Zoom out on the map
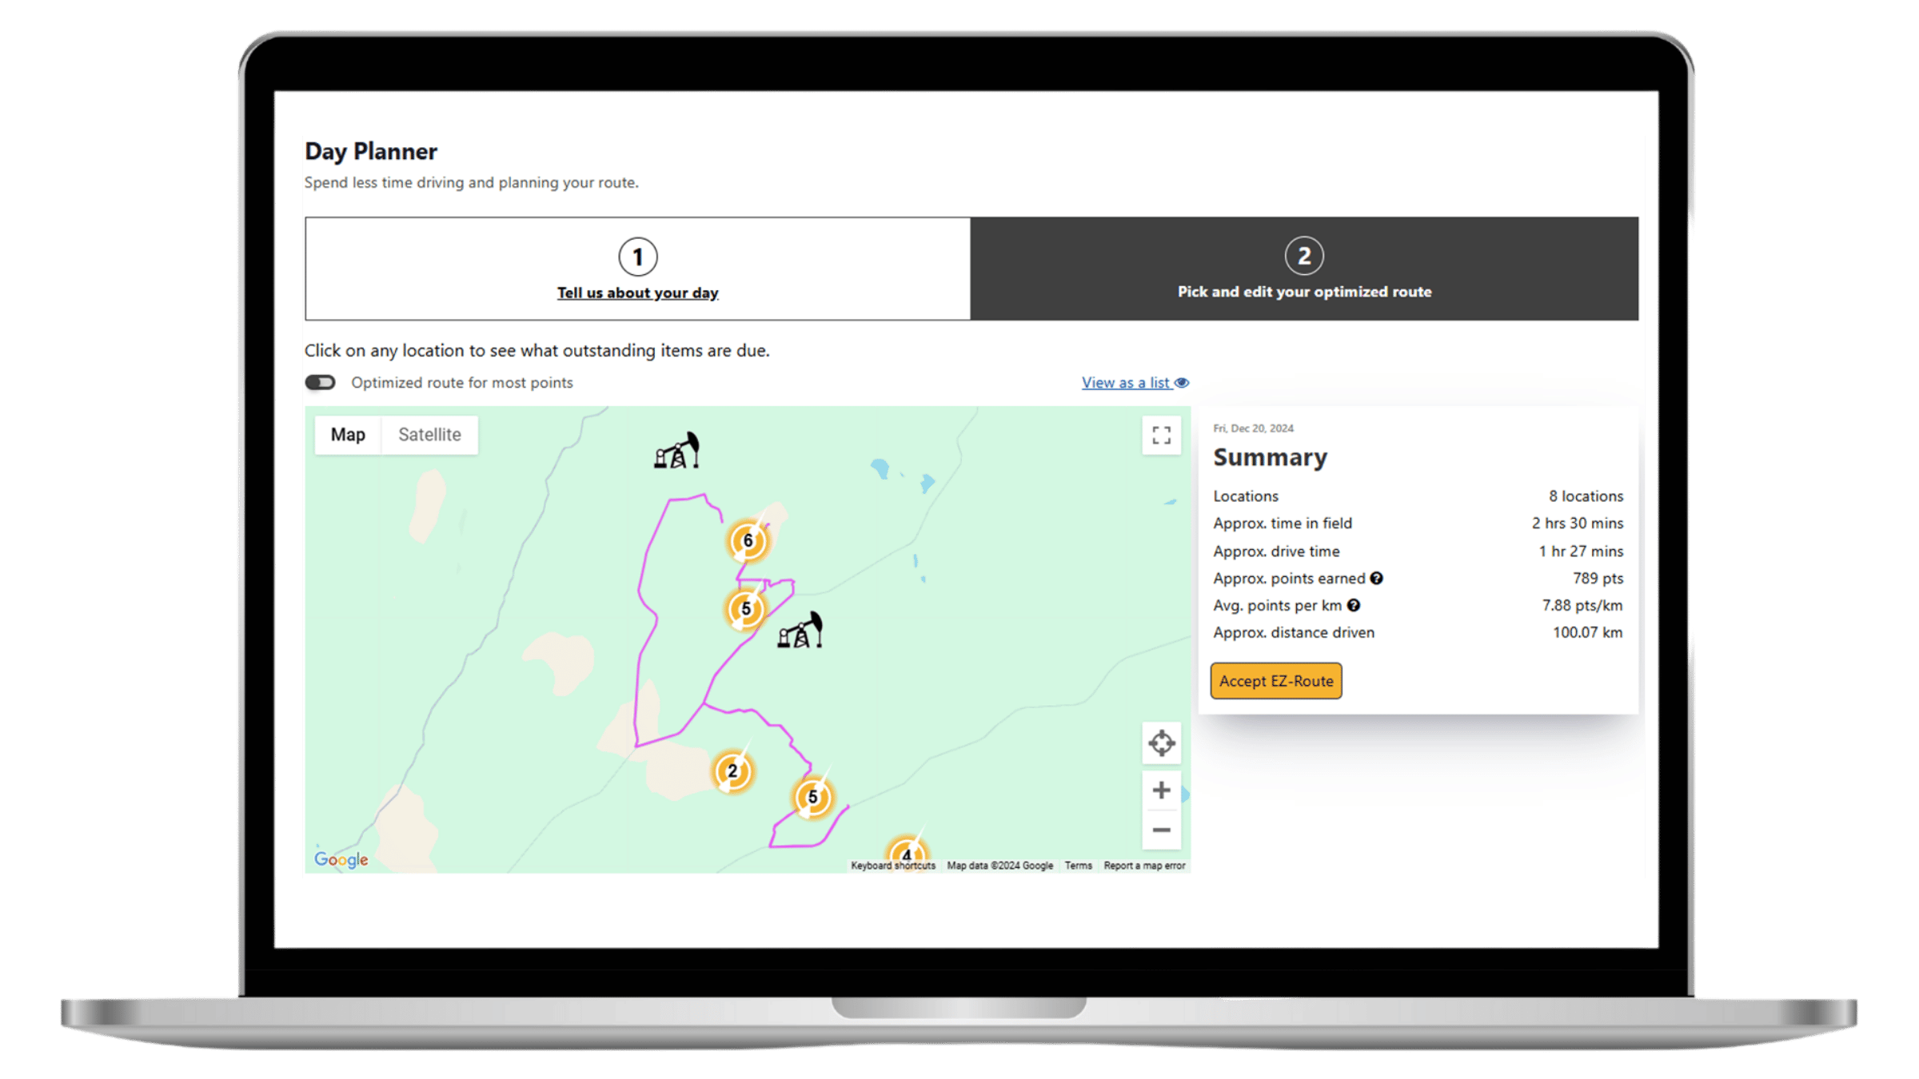 (x=1161, y=830)
